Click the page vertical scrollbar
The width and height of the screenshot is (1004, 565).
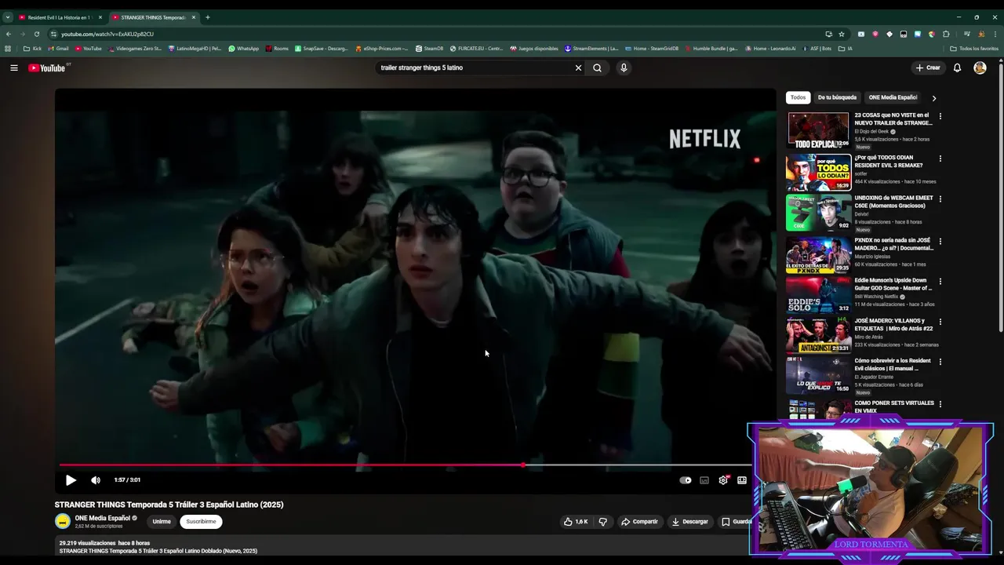coord(1001,196)
